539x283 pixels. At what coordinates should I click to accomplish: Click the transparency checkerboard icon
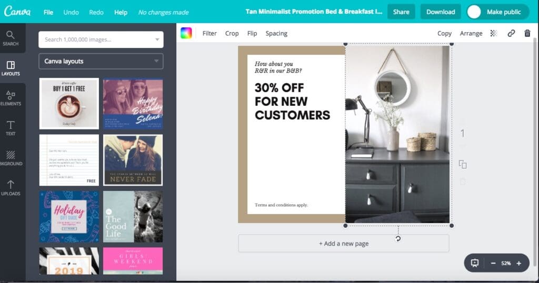coord(494,33)
